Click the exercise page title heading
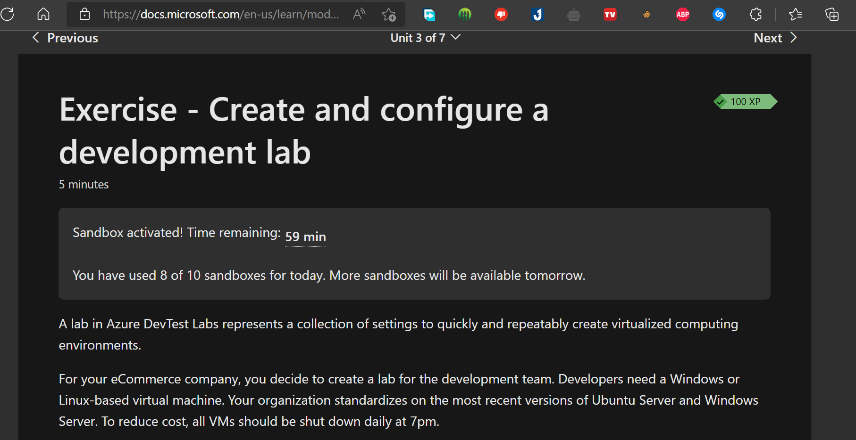 coord(304,130)
